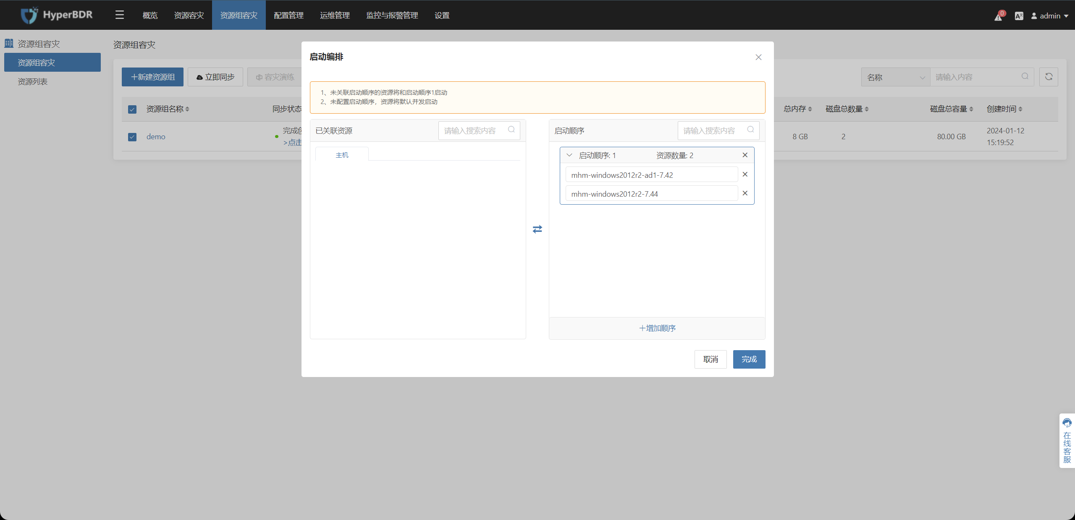Open the 资源容灾 menu
This screenshot has height=520, width=1075.
[x=189, y=15]
